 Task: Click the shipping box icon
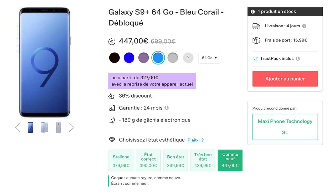tap(256, 40)
